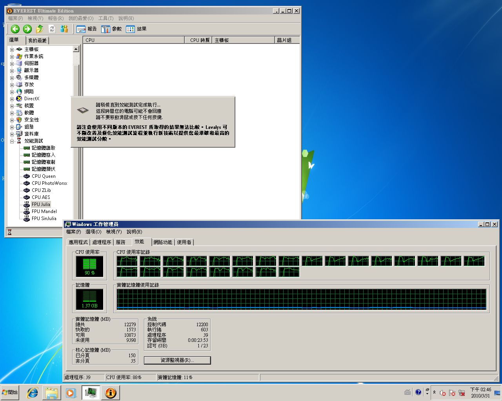Expand the 作業系統 tree node

pos(12,57)
